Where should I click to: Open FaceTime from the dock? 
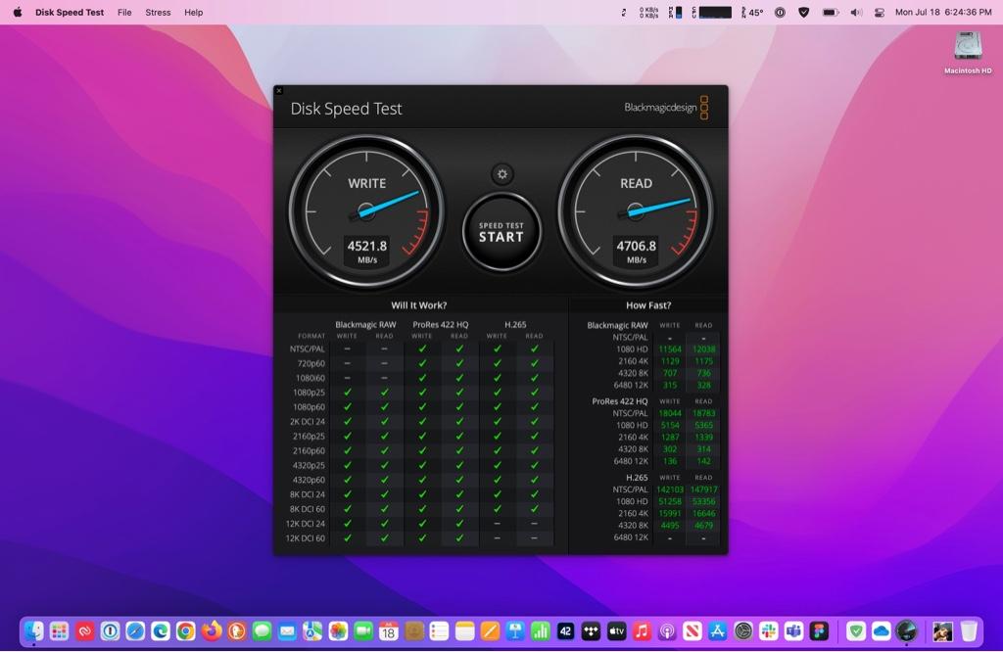[363, 631]
